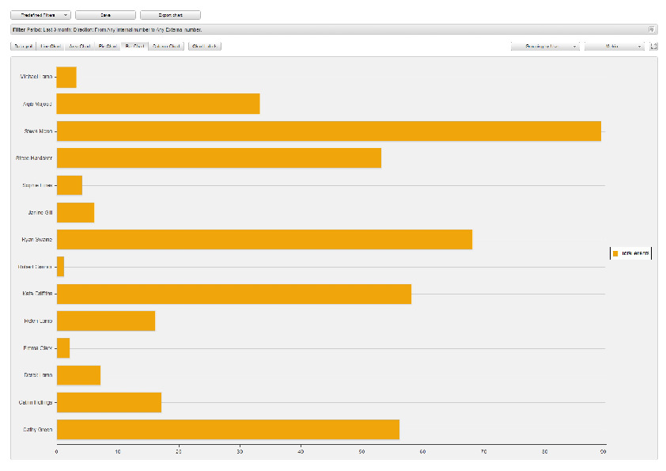Image resolution: width=666 pixels, height=471 pixels.
Task: Expand the Grouping dropdown above the chart
Action: pos(545,47)
